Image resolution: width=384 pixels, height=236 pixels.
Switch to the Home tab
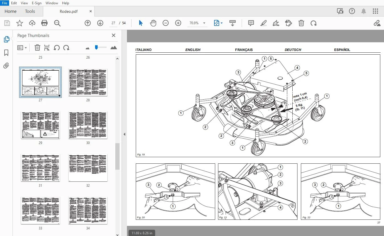(11, 11)
